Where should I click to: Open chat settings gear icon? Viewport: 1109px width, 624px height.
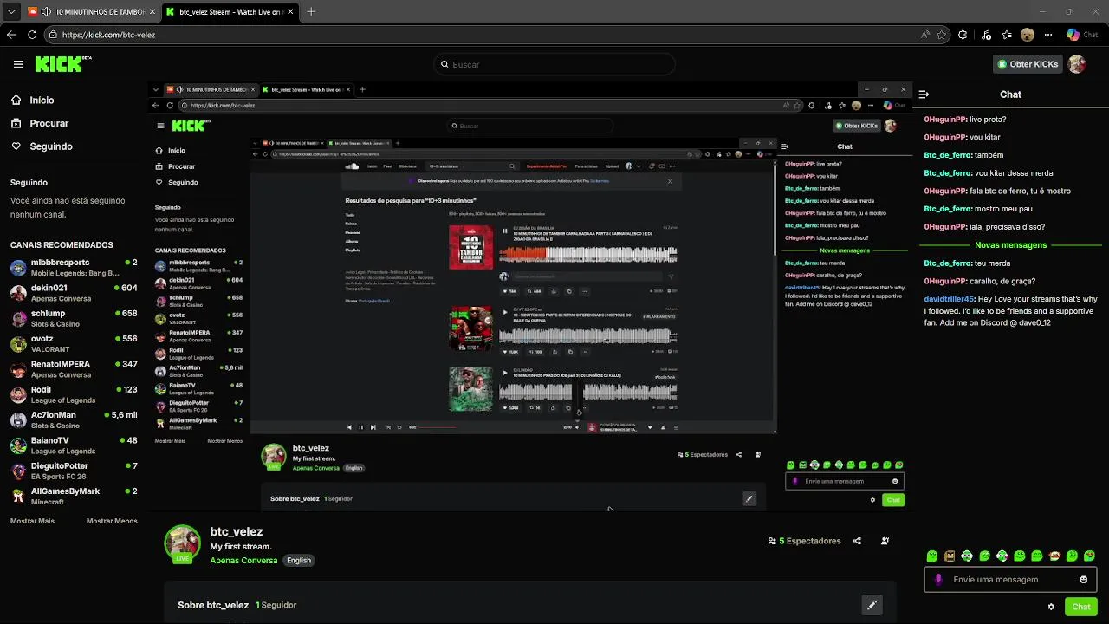[1051, 607]
